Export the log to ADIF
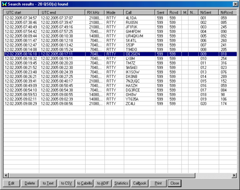240x190 pixels. (x=103, y=183)
